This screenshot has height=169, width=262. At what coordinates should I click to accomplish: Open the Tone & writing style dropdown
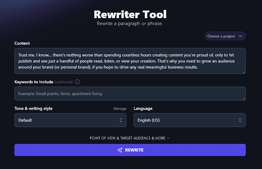pos(70,120)
